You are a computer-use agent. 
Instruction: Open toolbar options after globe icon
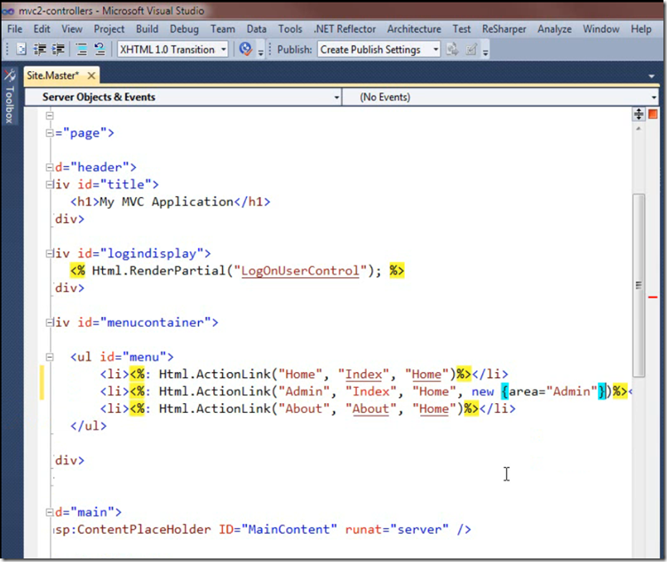click(x=261, y=51)
